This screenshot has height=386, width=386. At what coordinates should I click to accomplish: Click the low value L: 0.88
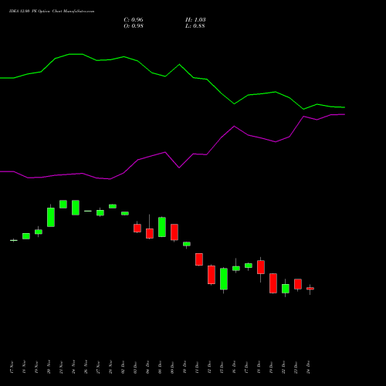pos(195,26)
